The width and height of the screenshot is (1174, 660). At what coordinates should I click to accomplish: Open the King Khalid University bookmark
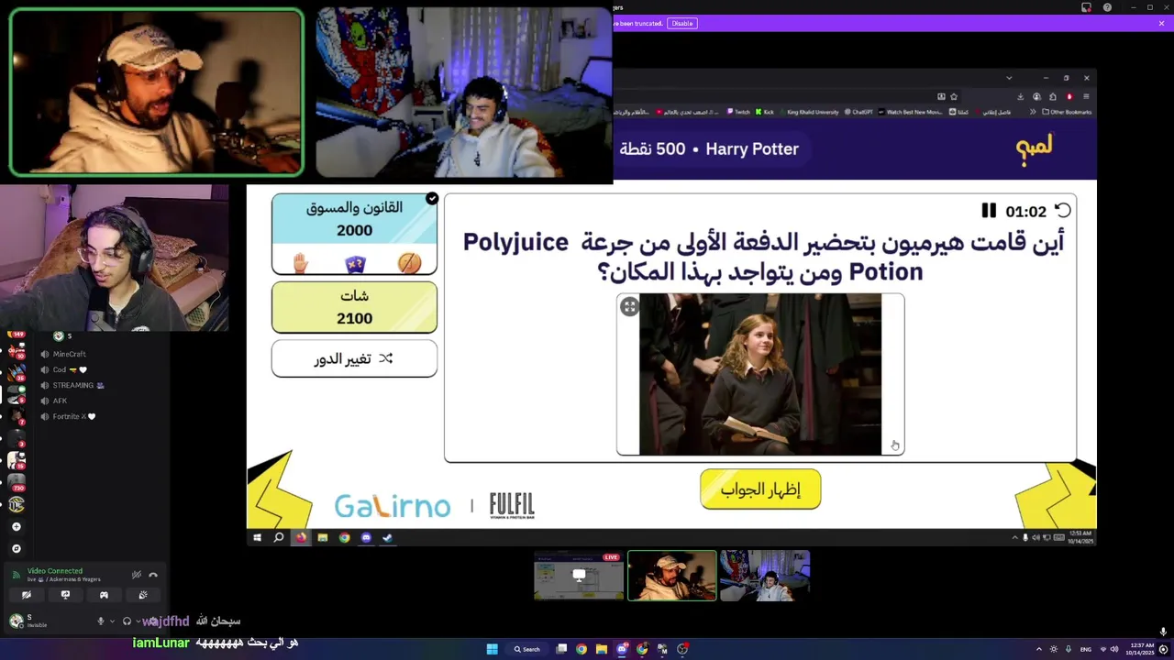pos(810,112)
